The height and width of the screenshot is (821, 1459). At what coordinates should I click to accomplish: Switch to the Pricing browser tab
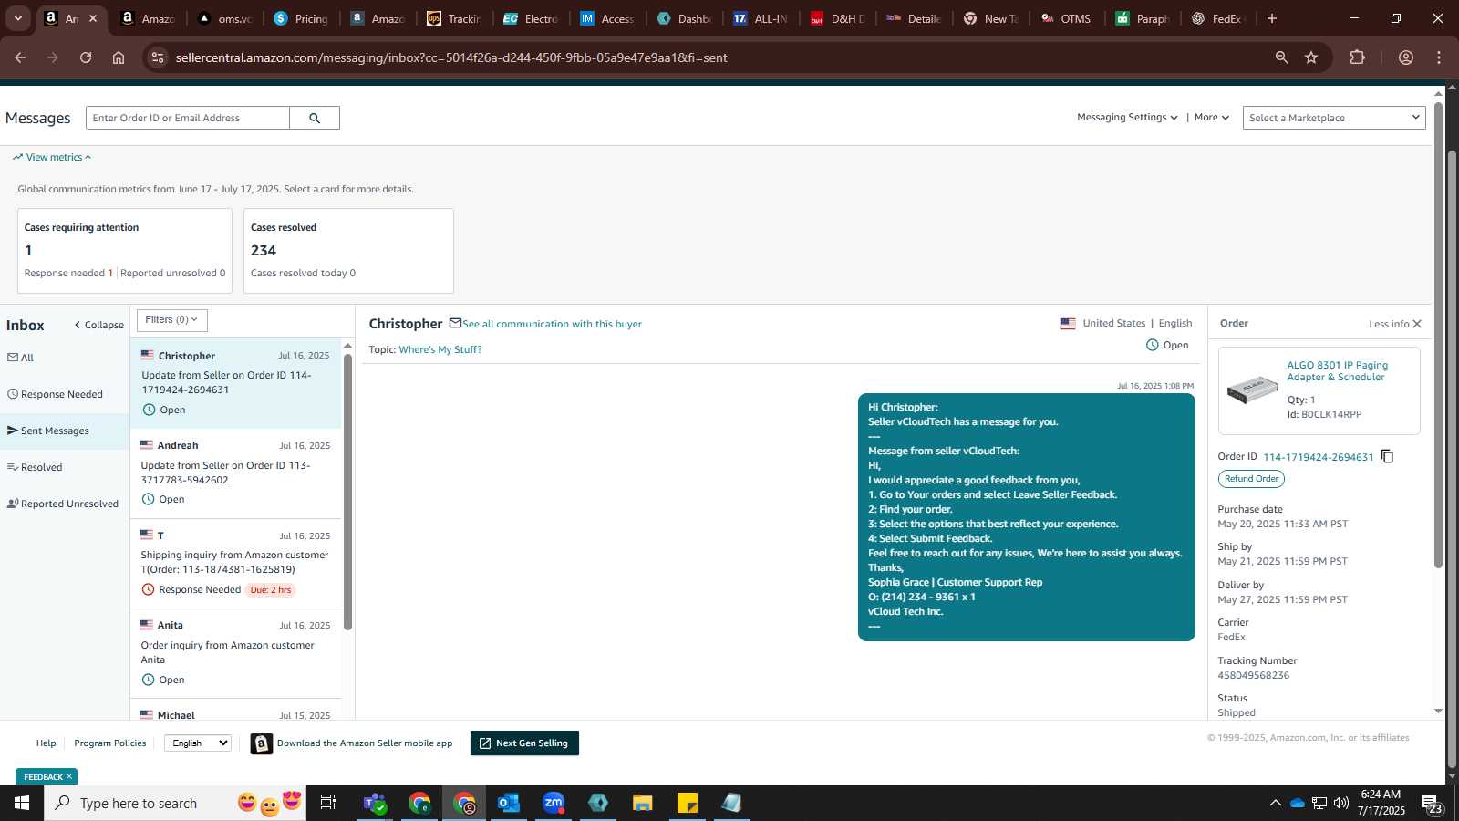(302, 18)
